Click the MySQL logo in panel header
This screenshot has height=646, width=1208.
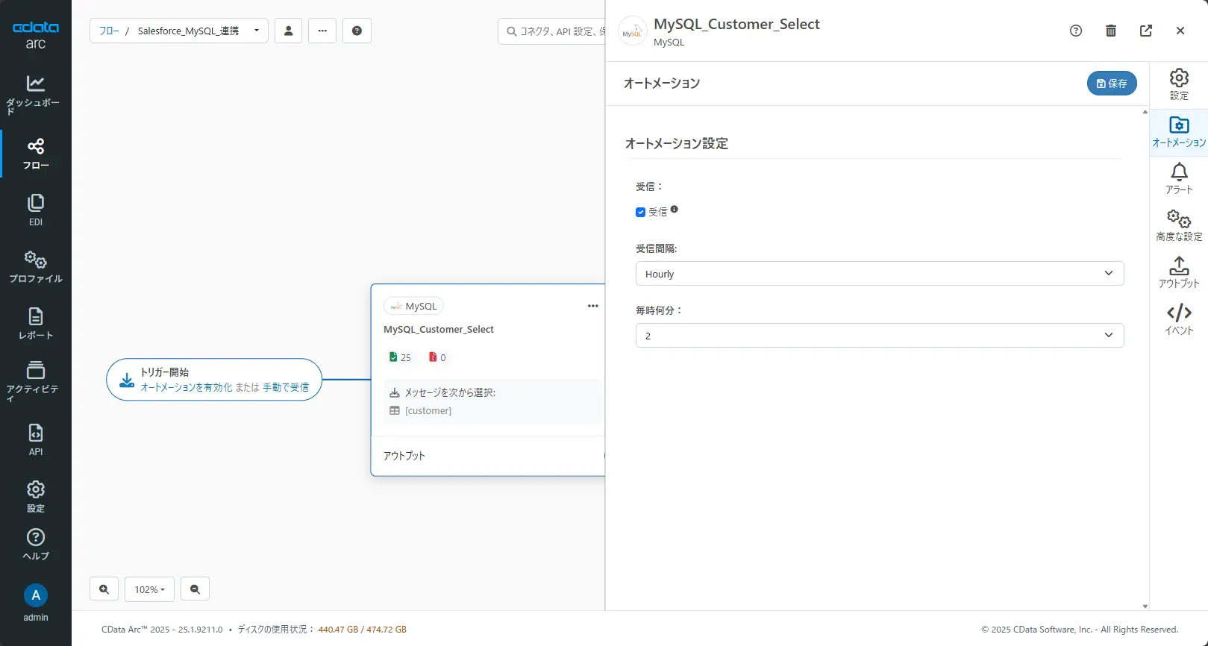coord(633,31)
